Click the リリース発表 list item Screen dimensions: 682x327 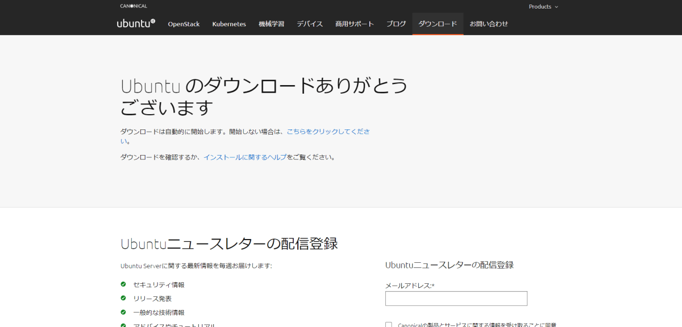tap(152, 299)
